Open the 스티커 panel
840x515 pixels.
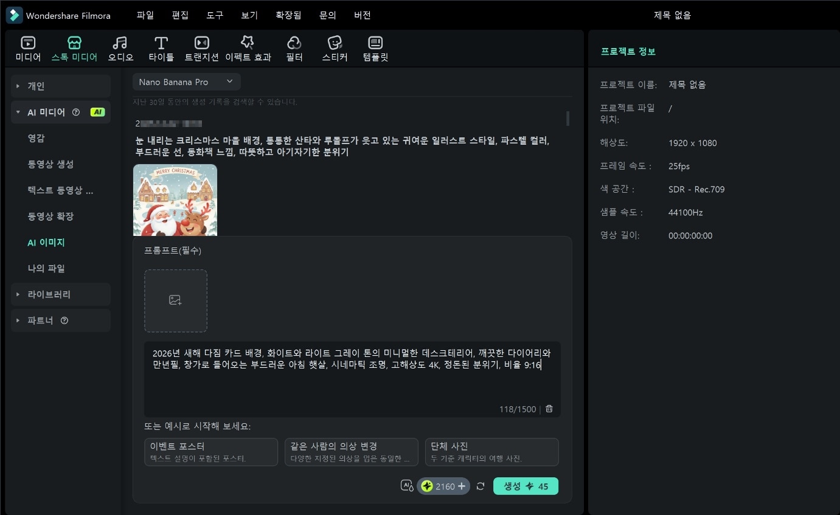pos(334,48)
